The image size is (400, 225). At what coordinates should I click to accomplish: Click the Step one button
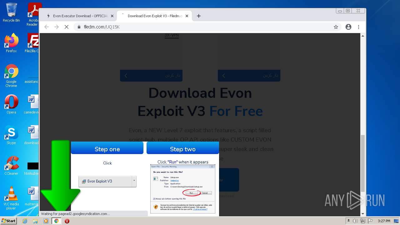point(107,148)
